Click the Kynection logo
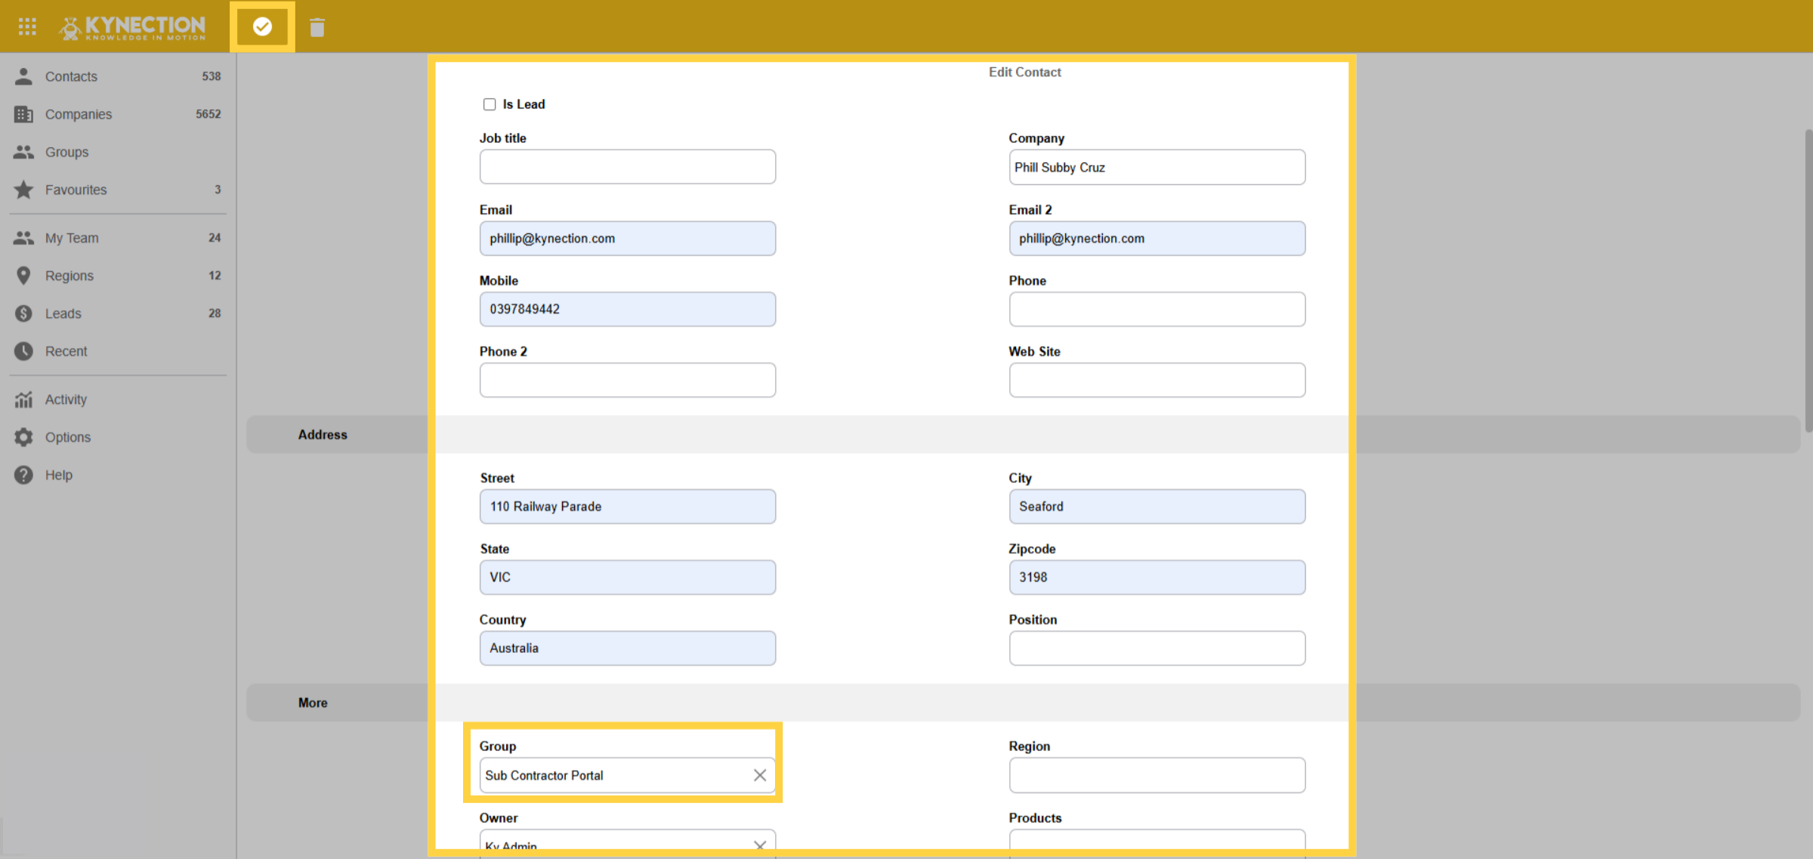 click(x=132, y=27)
